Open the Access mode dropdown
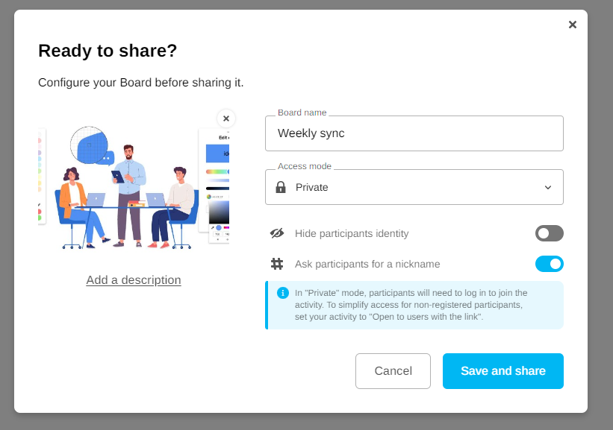The image size is (613, 430). pyautogui.click(x=414, y=187)
